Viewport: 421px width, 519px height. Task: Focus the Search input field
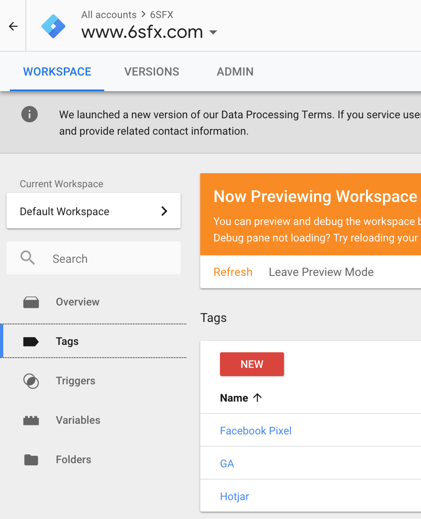[x=94, y=258]
